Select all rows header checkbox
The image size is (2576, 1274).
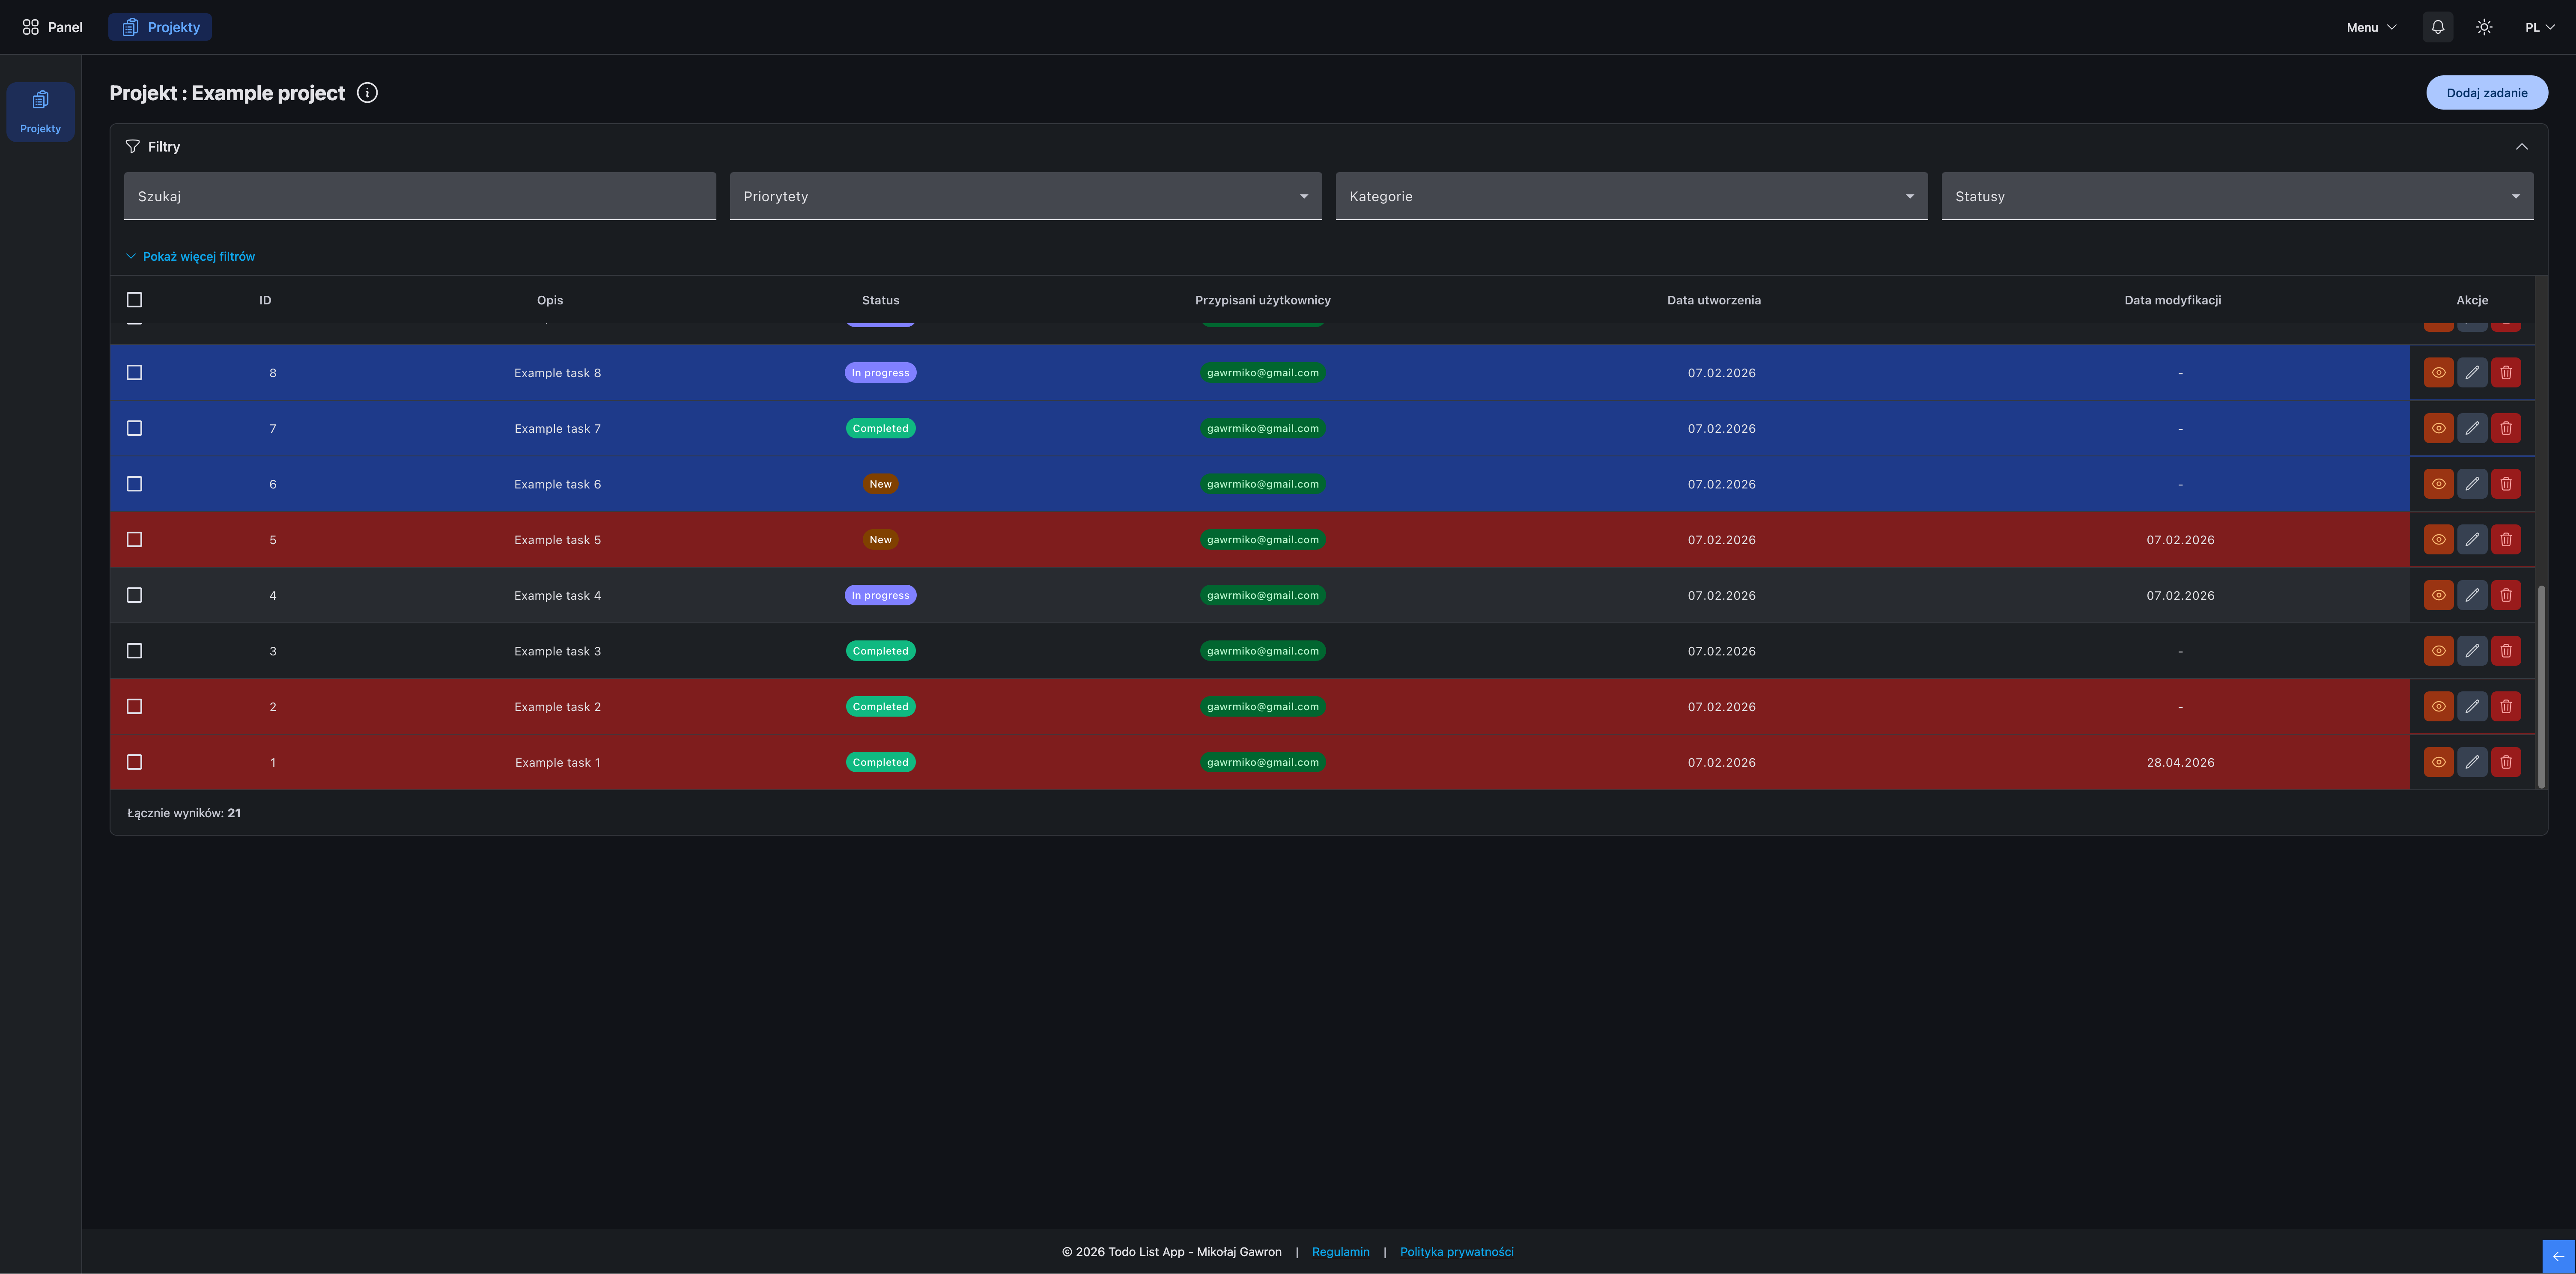tap(135, 300)
